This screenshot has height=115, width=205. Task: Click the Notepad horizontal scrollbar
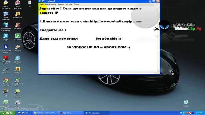point(98,73)
